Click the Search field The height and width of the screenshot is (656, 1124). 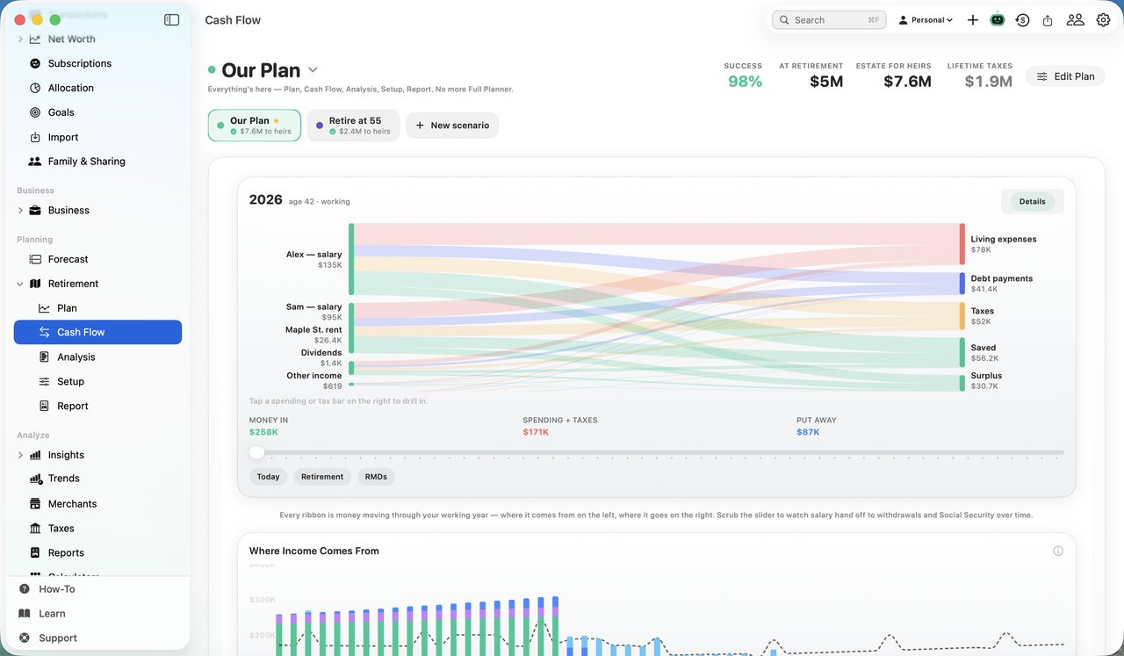[829, 19]
